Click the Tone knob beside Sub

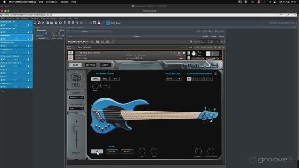coord(154,151)
